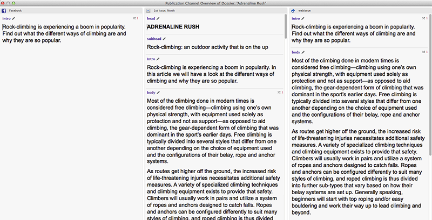This screenshot has width=432, height=220.
Task: Click the webissue channel icon
Action: point(293,11)
